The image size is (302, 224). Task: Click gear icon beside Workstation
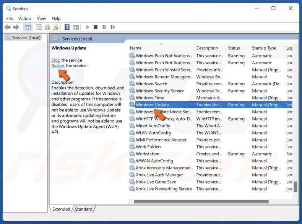(x=132, y=154)
